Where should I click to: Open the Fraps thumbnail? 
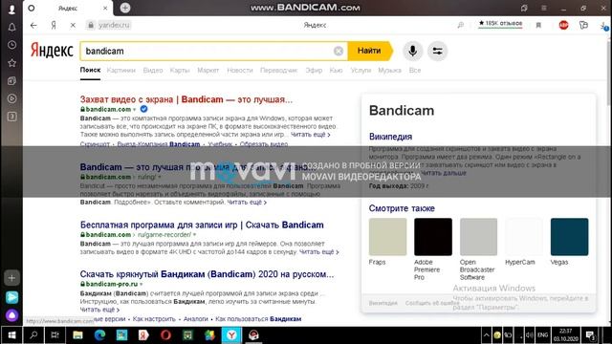387,237
